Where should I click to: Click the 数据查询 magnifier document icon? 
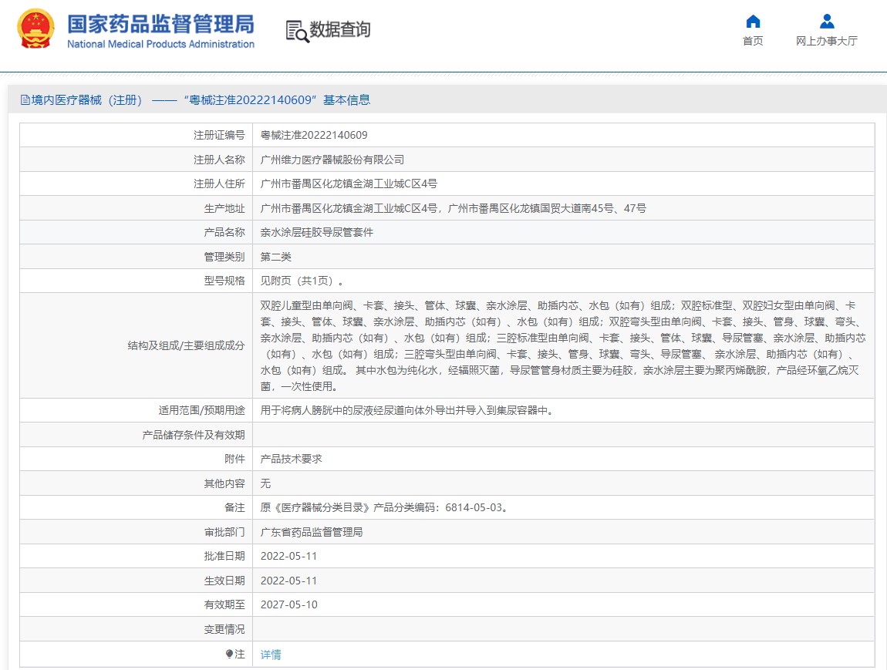pos(296,30)
